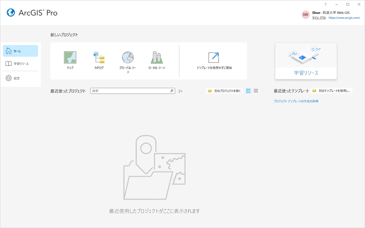The image size is (365, 228).
Task: Click the サイン アウト sign out link
Action: (319, 18)
